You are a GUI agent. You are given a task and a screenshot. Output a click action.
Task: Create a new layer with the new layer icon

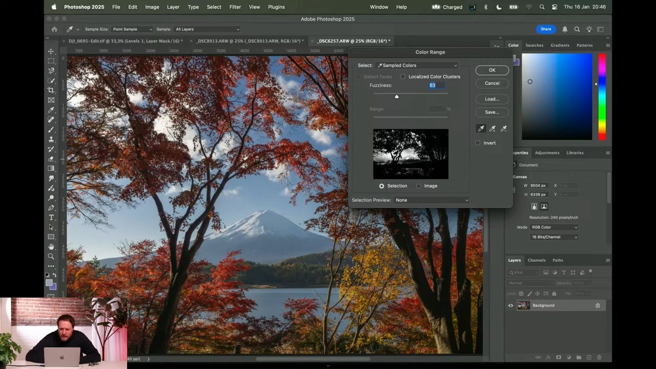point(589,357)
